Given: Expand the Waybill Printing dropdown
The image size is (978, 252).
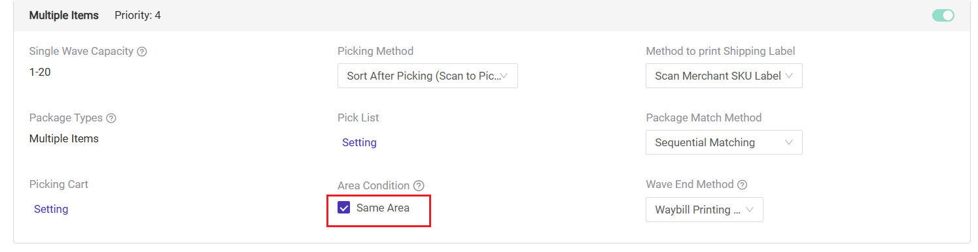Looking at the screenshot, I should point(704,210).
